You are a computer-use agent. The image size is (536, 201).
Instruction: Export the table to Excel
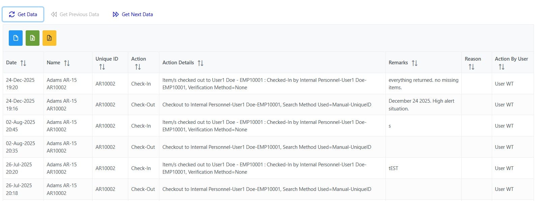click(x=32, y=38)
